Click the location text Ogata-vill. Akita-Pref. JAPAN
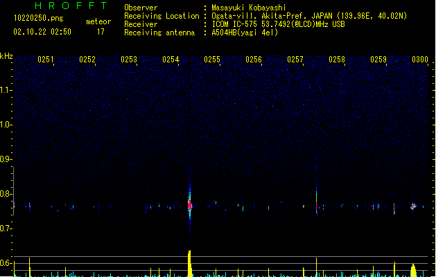Screen dimensions: 436x277 [x=272, y=16]
